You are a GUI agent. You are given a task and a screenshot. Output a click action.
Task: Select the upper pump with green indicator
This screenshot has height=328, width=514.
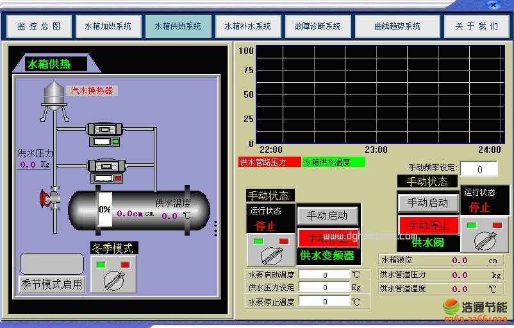coord(103,134)
